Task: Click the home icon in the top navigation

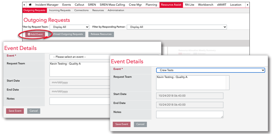Action: (x=30, y=5)
